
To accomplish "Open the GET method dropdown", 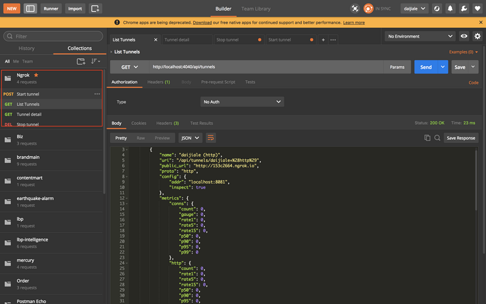I will coord(129,67).
